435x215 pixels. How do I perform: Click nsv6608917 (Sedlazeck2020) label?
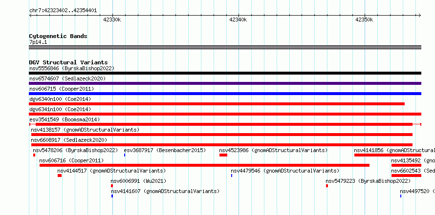click(x=69, y=140)
